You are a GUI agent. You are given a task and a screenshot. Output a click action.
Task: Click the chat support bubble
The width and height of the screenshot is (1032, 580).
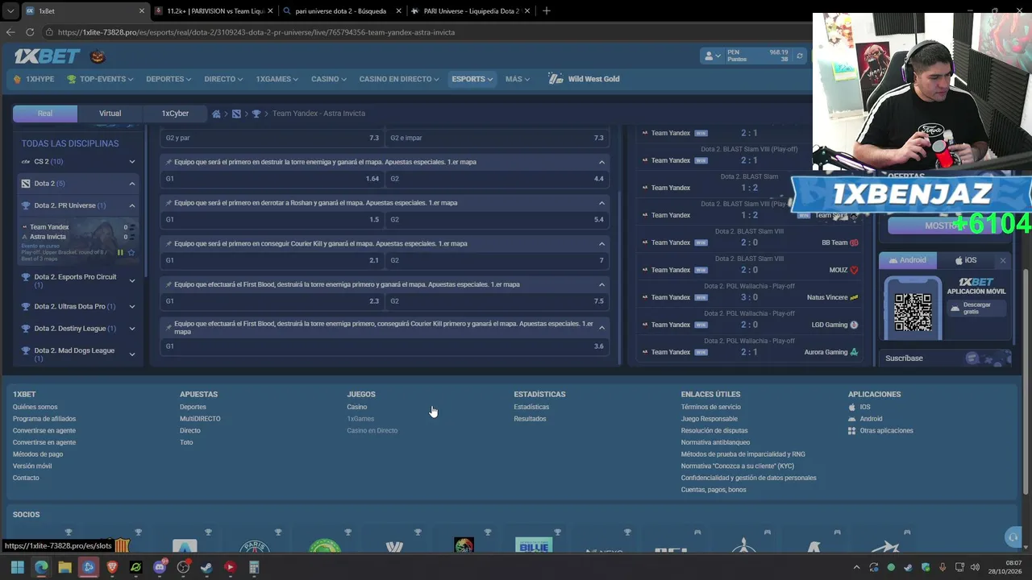[x=1013, y=537]
